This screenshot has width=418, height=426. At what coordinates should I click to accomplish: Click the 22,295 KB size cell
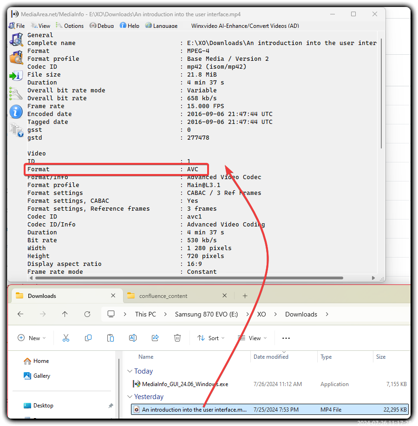(395, 410)
